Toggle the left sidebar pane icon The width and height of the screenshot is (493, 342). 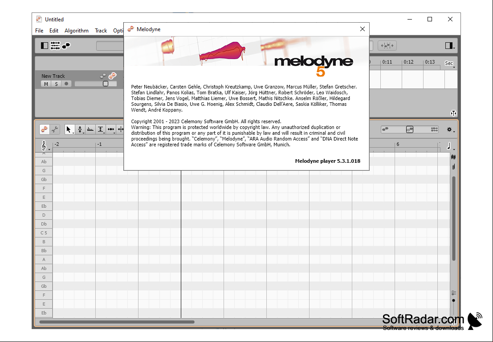[x=45, y=46]
